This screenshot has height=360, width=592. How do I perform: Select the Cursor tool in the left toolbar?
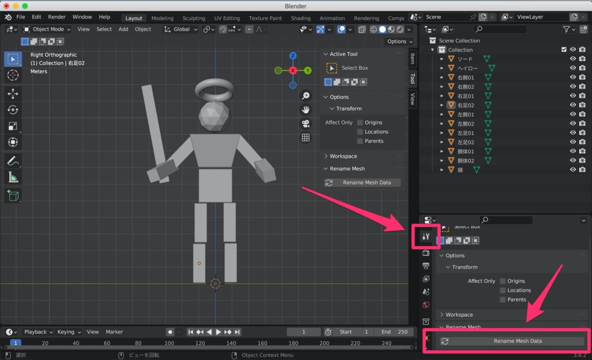(13, 75)
